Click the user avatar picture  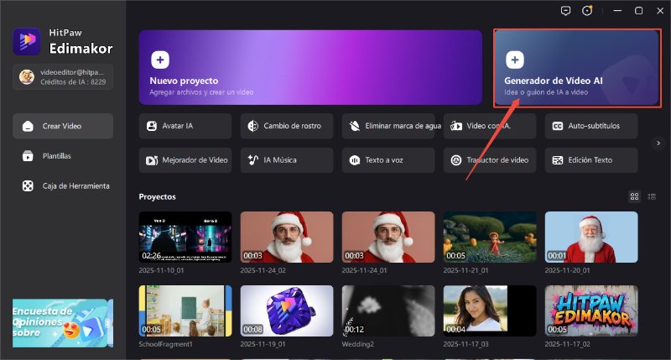[x=27, y=77]
